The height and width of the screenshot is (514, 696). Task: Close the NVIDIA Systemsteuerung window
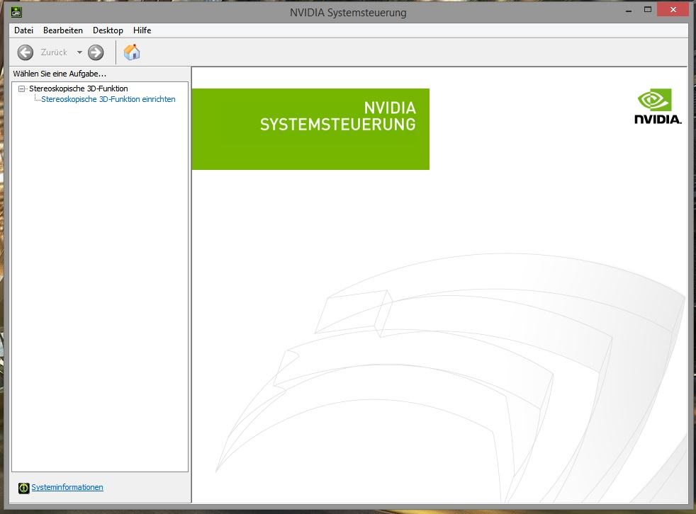(x=673, y=10)
